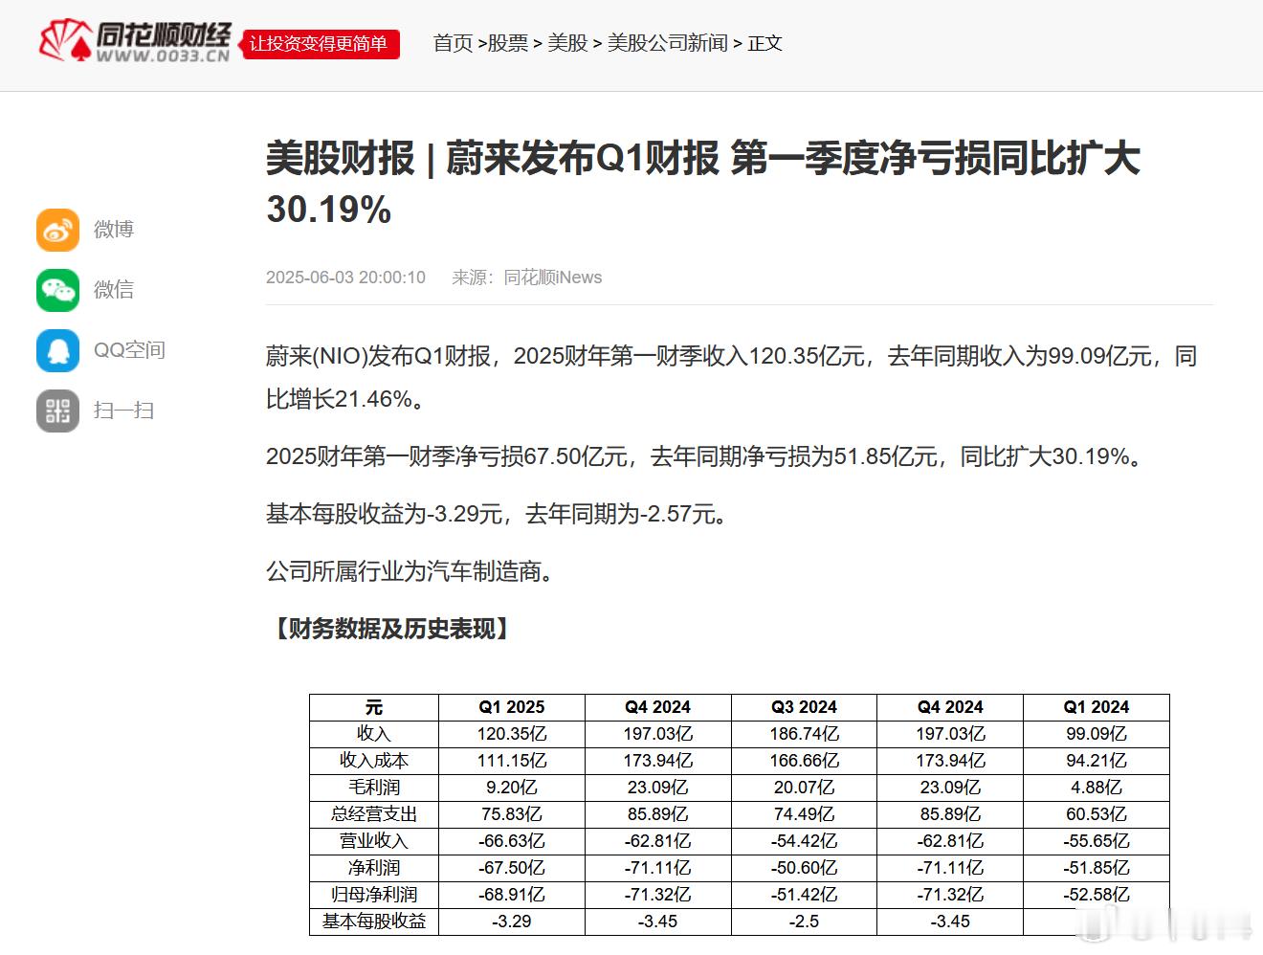Open 美股 breadcrumb link

567,43
